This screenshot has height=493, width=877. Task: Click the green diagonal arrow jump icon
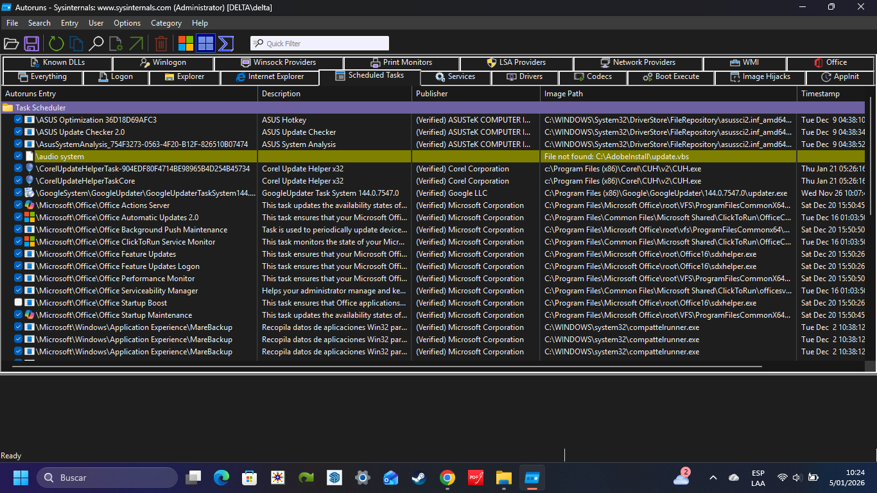(x=136, y=44)
